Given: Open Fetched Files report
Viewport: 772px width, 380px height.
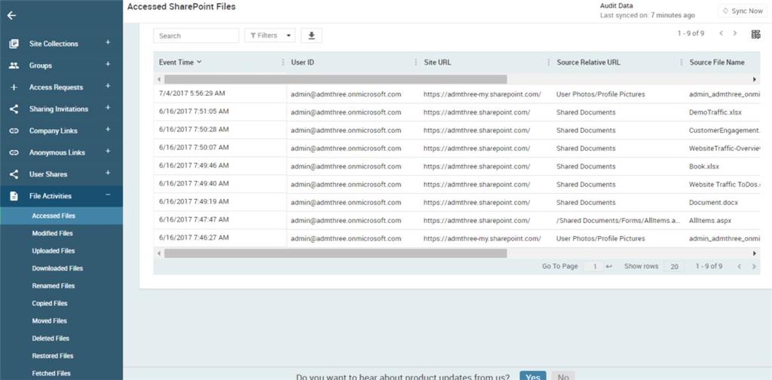Looking at the screenshot, I should pyautogui.click(x=51, y=374).
